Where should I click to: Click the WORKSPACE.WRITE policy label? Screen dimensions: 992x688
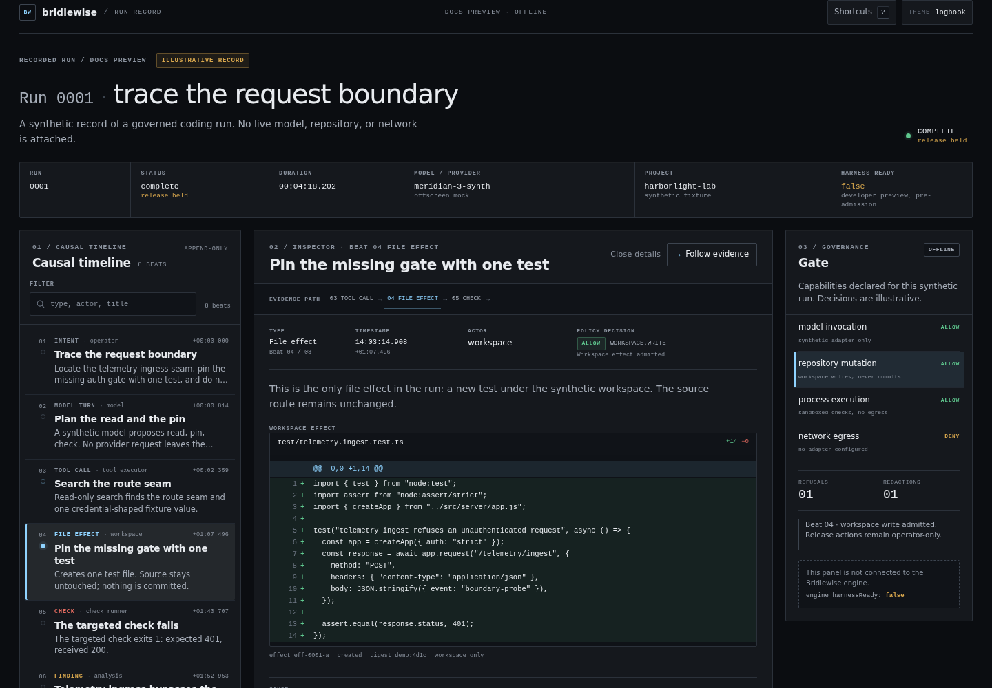[638, 343]
